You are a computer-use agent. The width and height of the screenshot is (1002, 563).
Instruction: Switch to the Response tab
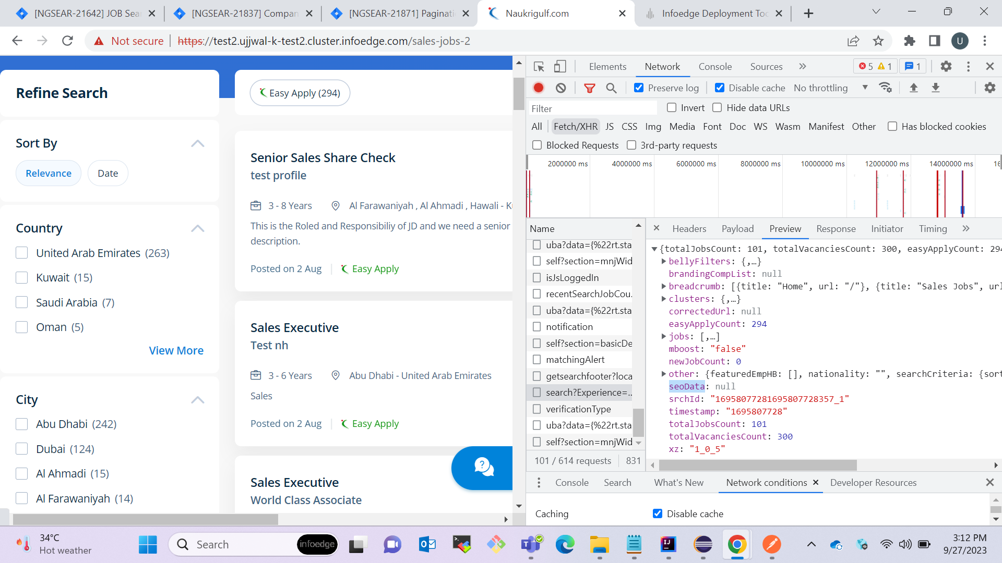(836, 228)
